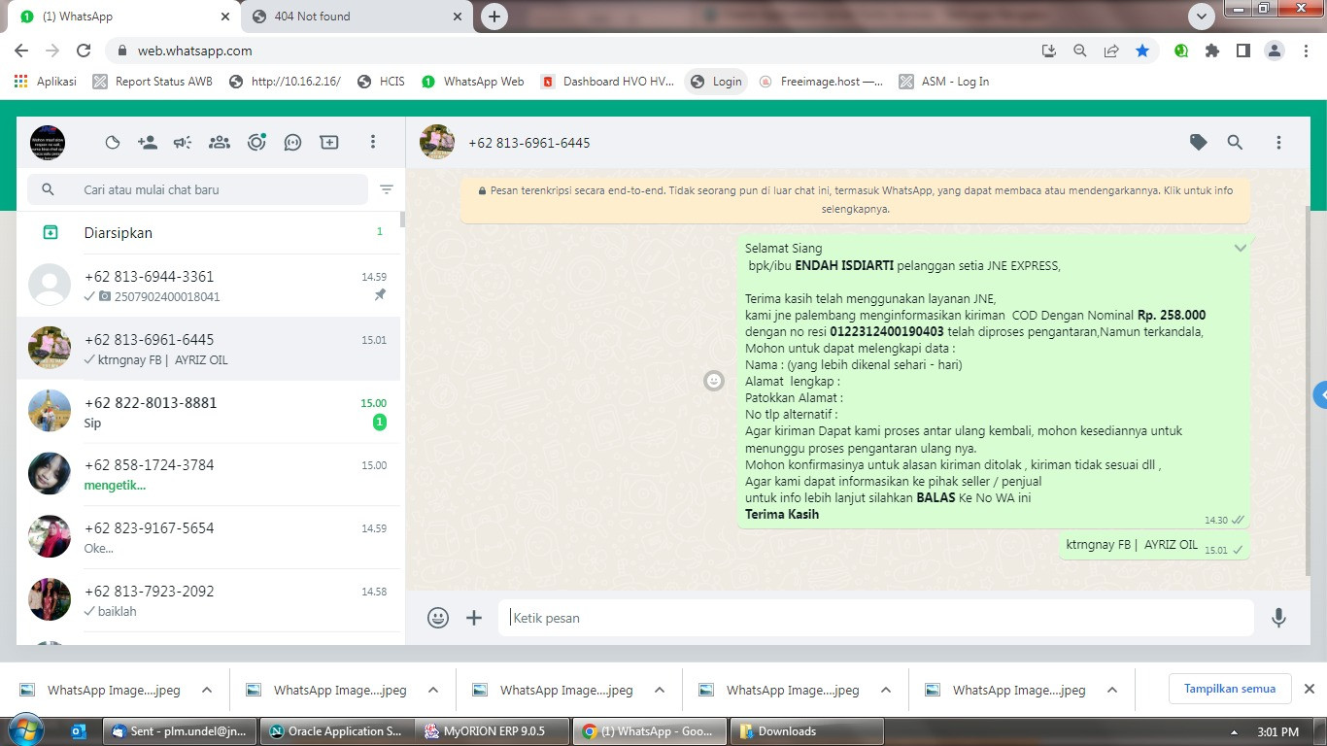The image size is (1327, 746).
Task: Open message dropdown arrow on JNE message
Action: [1240, 249]
